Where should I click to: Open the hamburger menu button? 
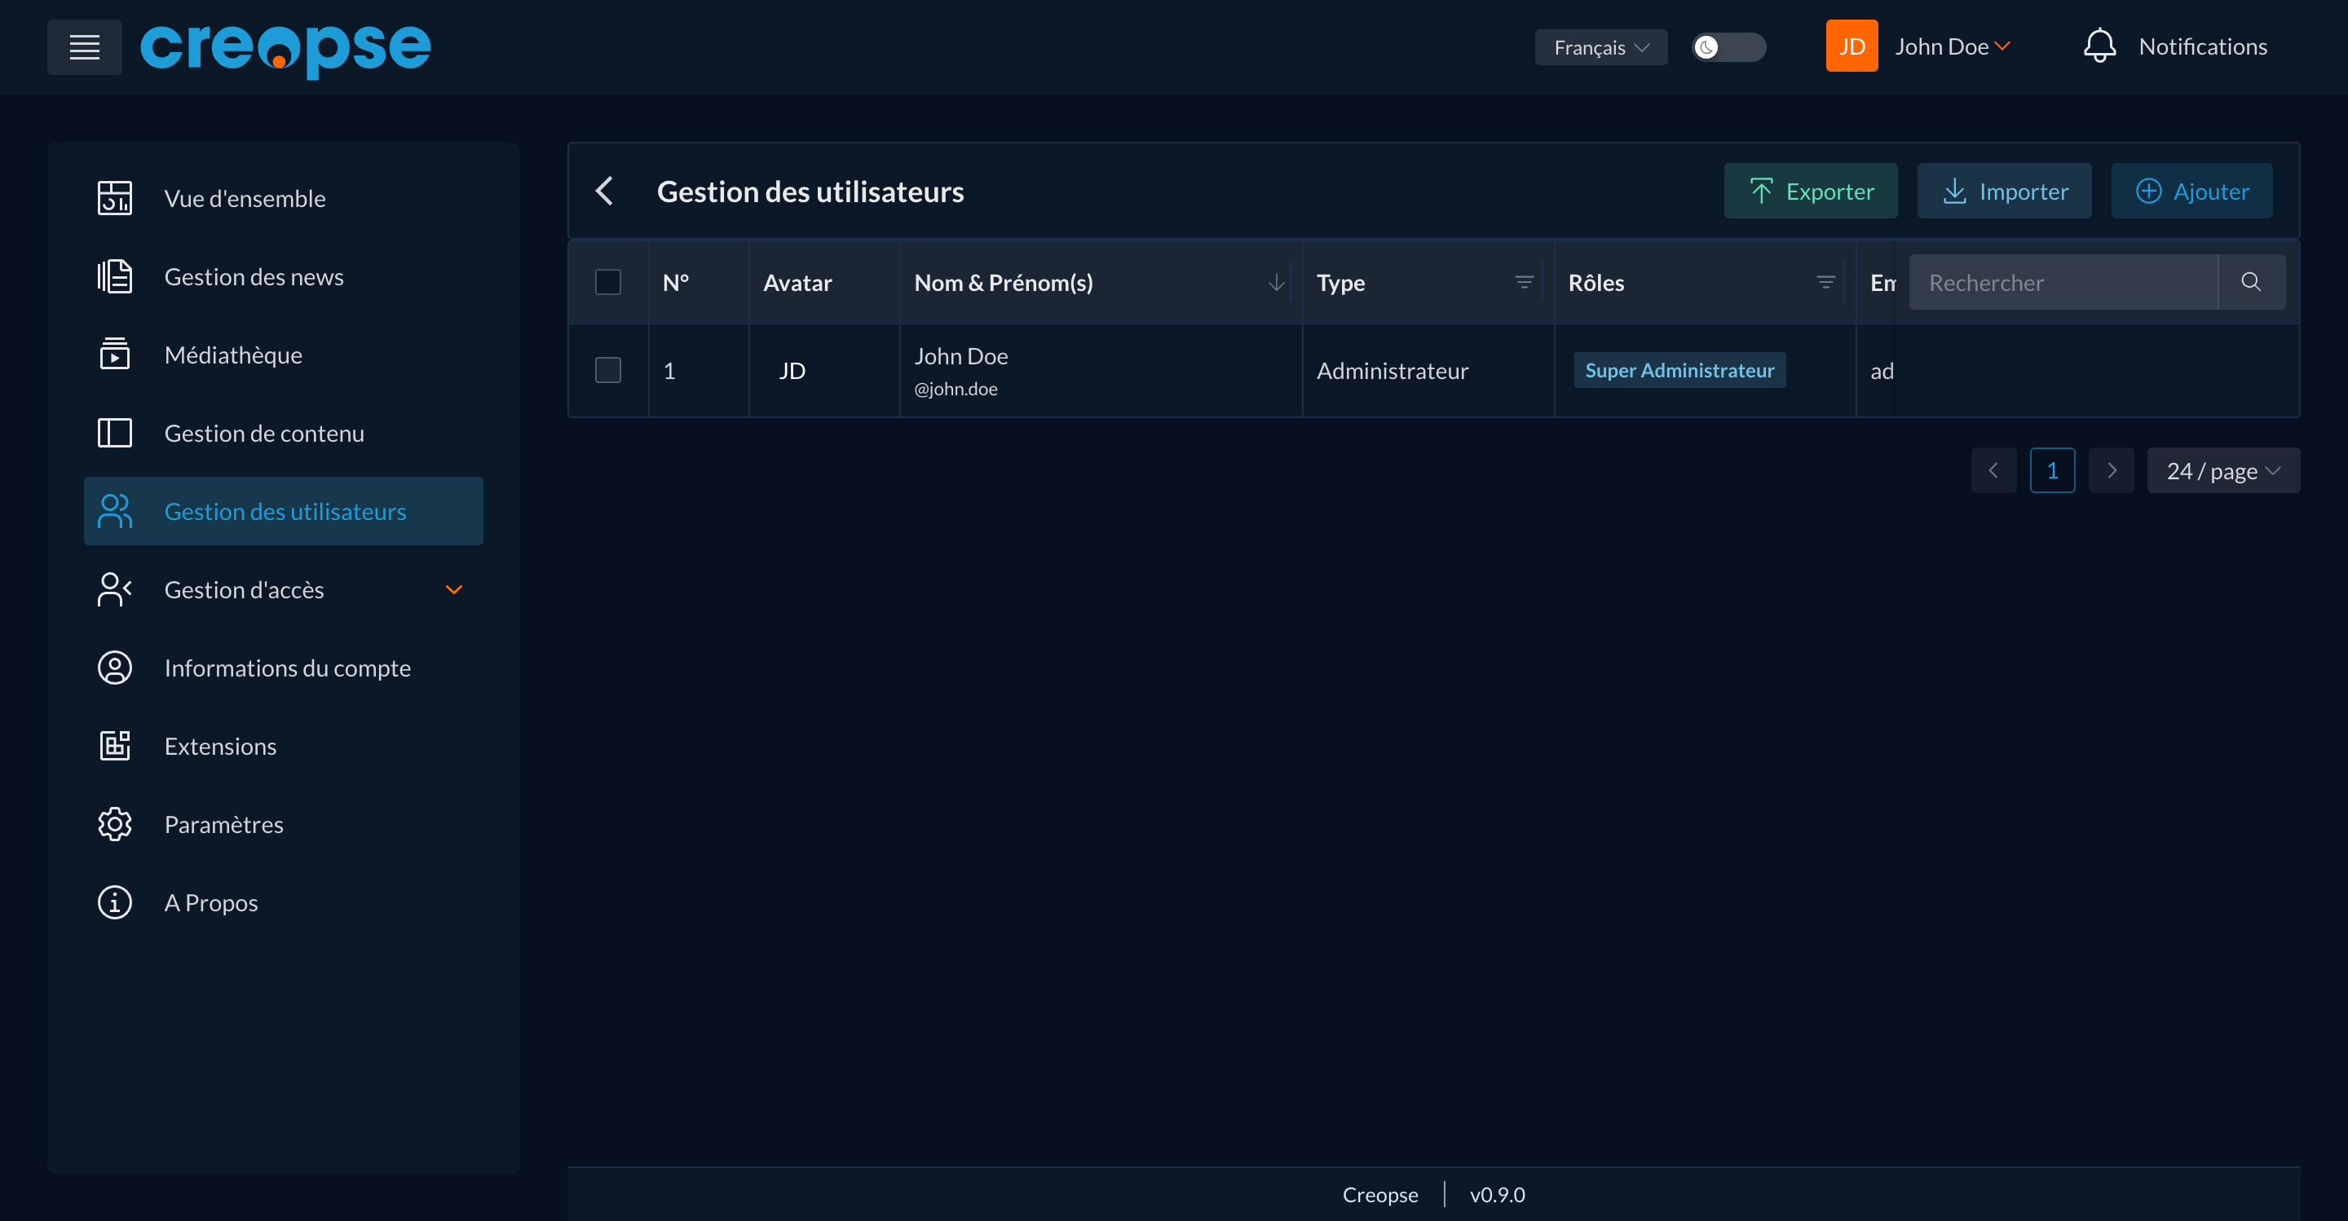(x=85, y=46)
